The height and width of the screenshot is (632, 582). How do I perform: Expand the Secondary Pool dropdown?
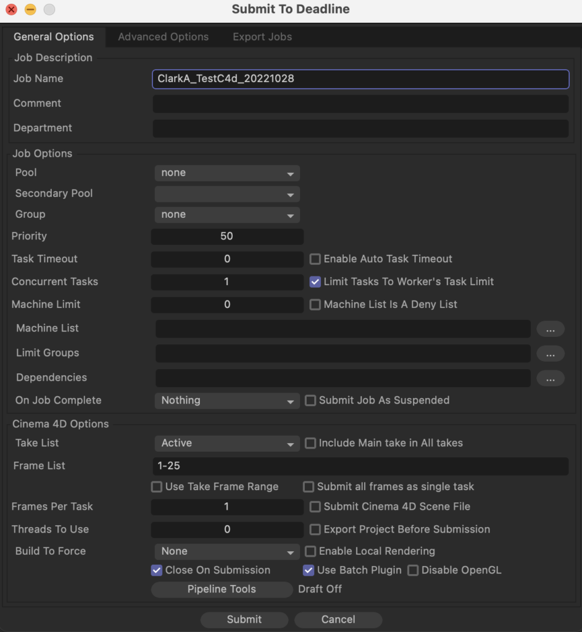[x=227, y=194]
